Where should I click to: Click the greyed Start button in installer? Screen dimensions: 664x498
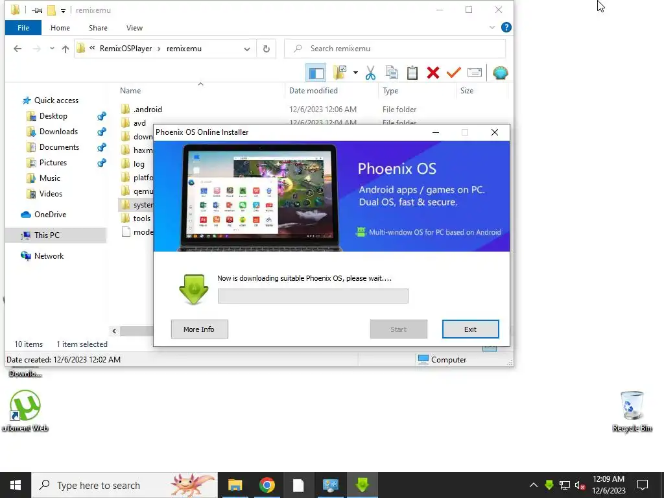[x=399, y=329]
